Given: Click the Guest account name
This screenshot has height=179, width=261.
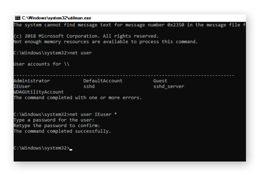Looking at the screenshot, I should [x=160, y=81].
